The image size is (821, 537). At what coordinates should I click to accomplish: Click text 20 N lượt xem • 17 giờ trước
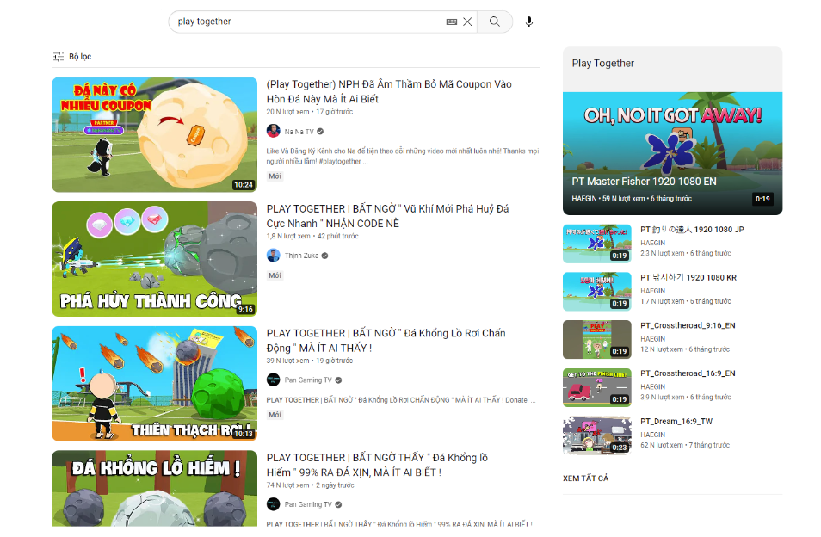pyautogui.click(x=310, y=112)
